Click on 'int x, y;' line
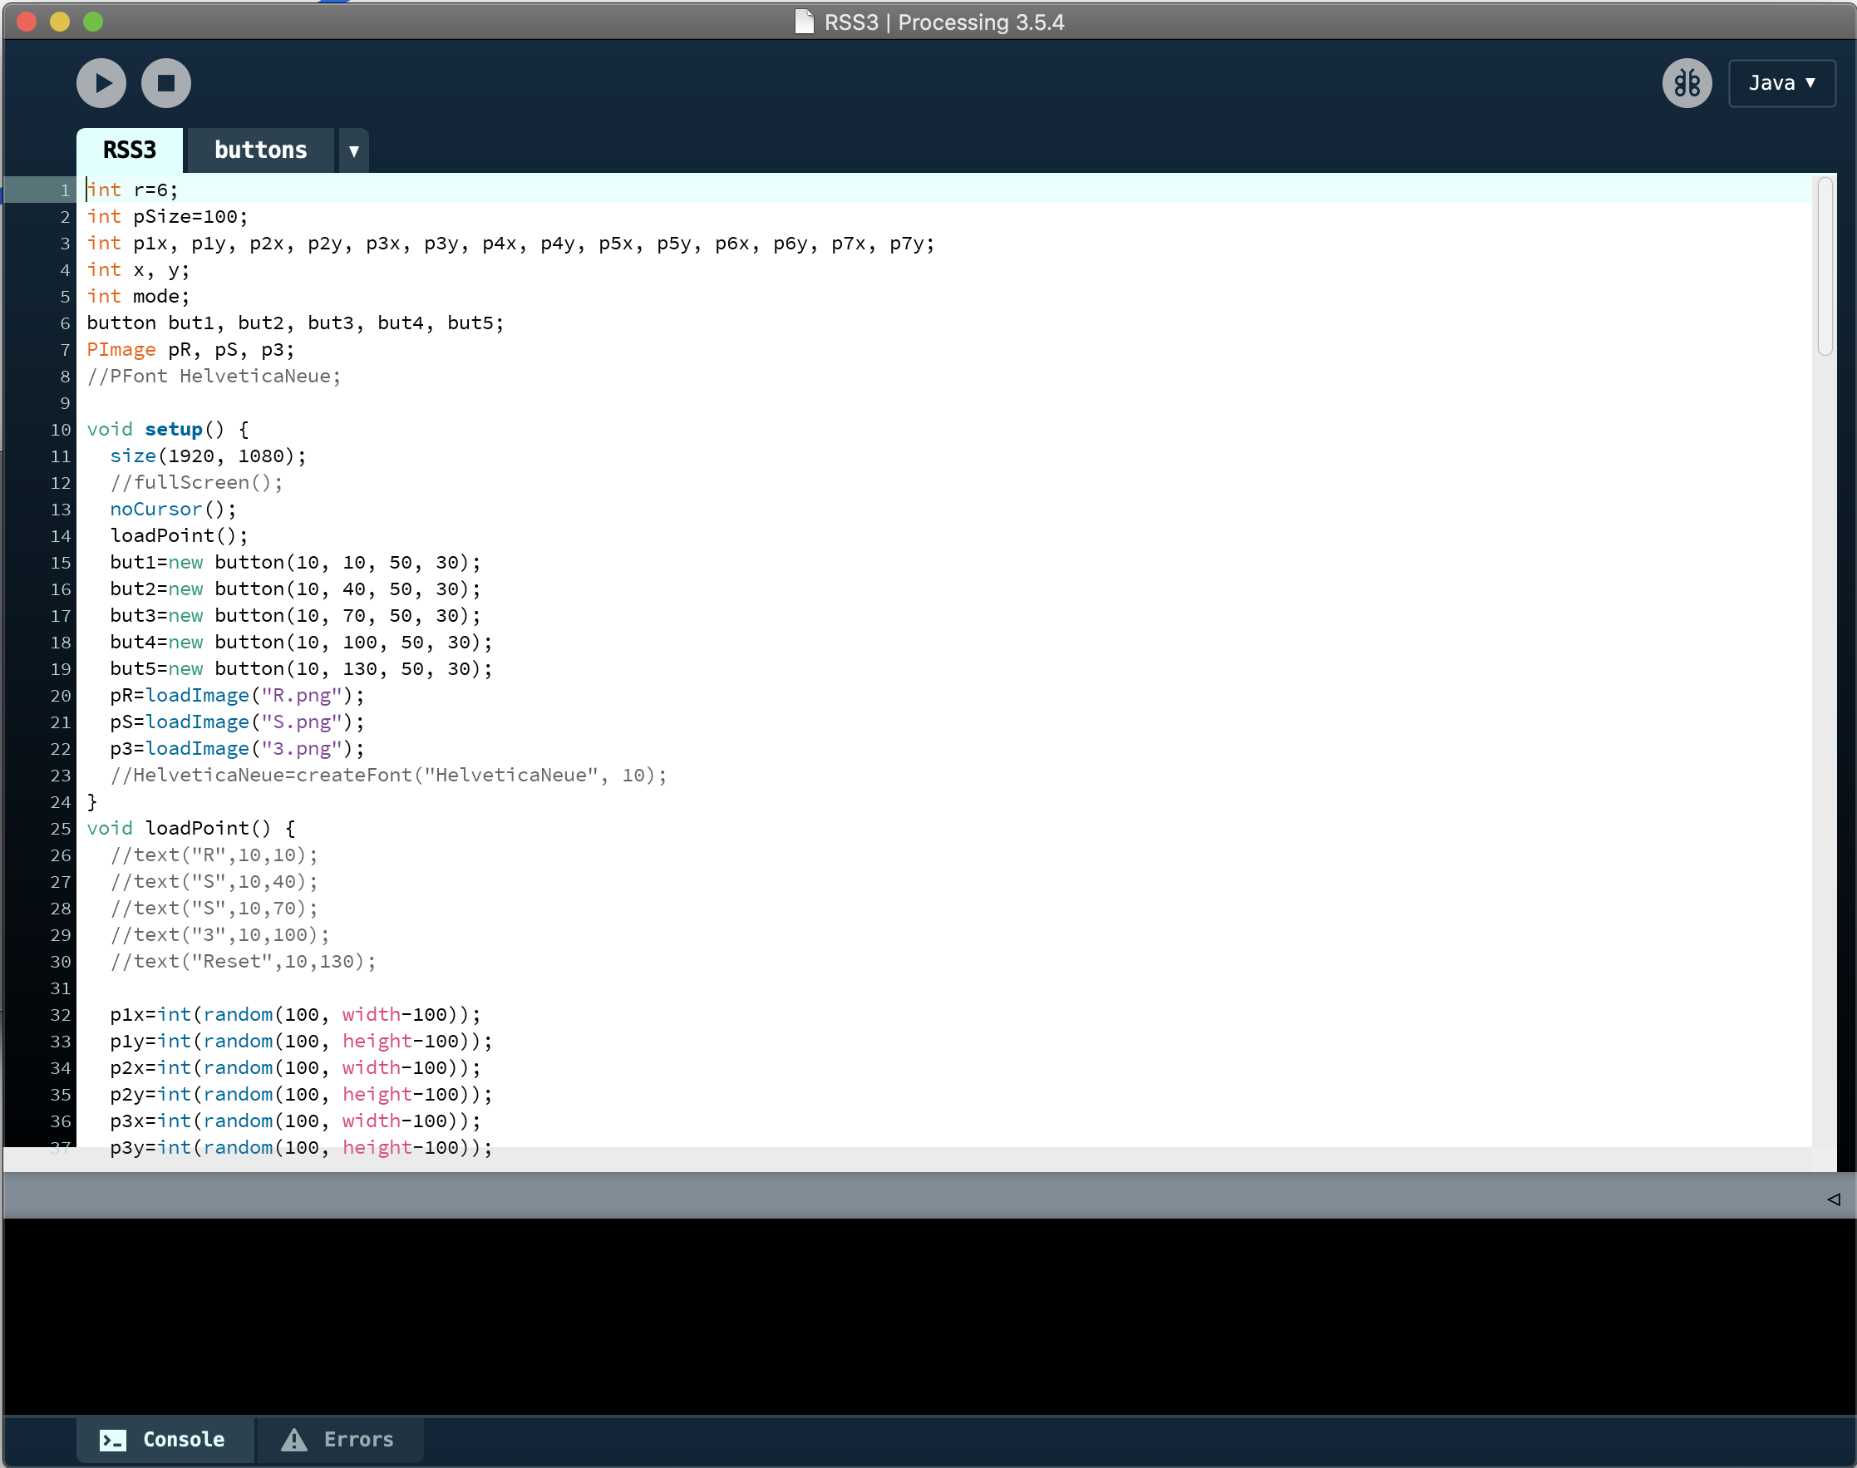The height and width of the screenshot is (1468, 1857). (137, 270)
